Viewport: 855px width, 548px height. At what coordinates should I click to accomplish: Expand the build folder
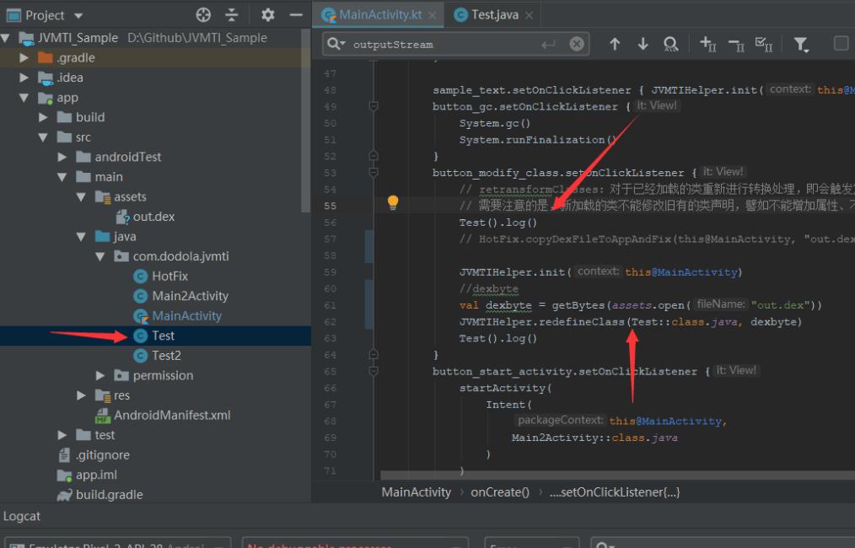coord(43,116)
